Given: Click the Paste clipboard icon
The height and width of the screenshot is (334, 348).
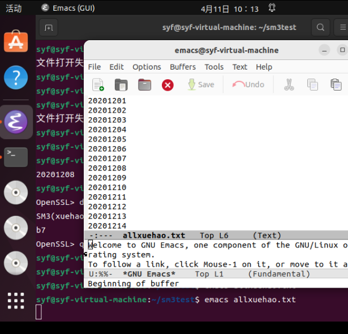Looking at the screenshot, I should [x=336, y=84].
